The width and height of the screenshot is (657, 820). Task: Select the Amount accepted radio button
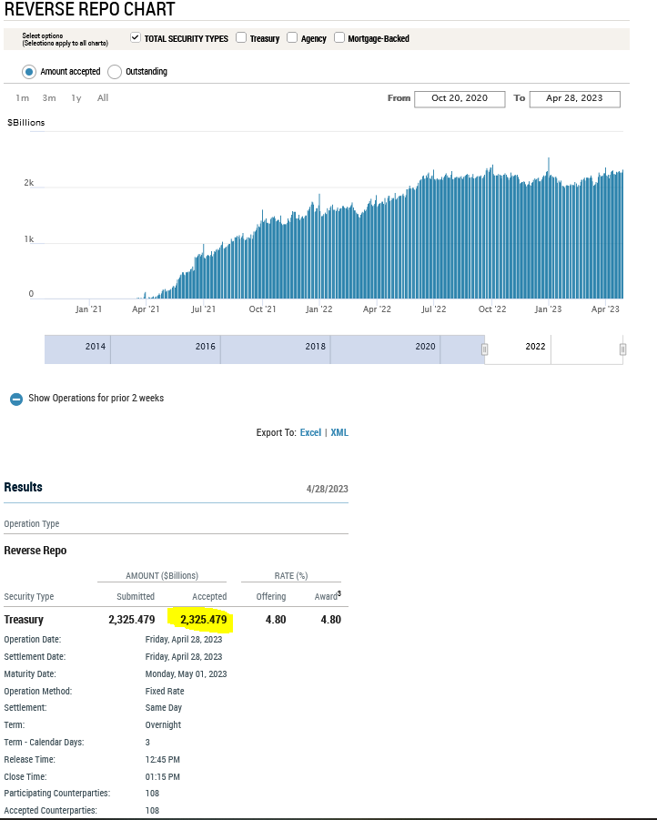pos(29,72)
